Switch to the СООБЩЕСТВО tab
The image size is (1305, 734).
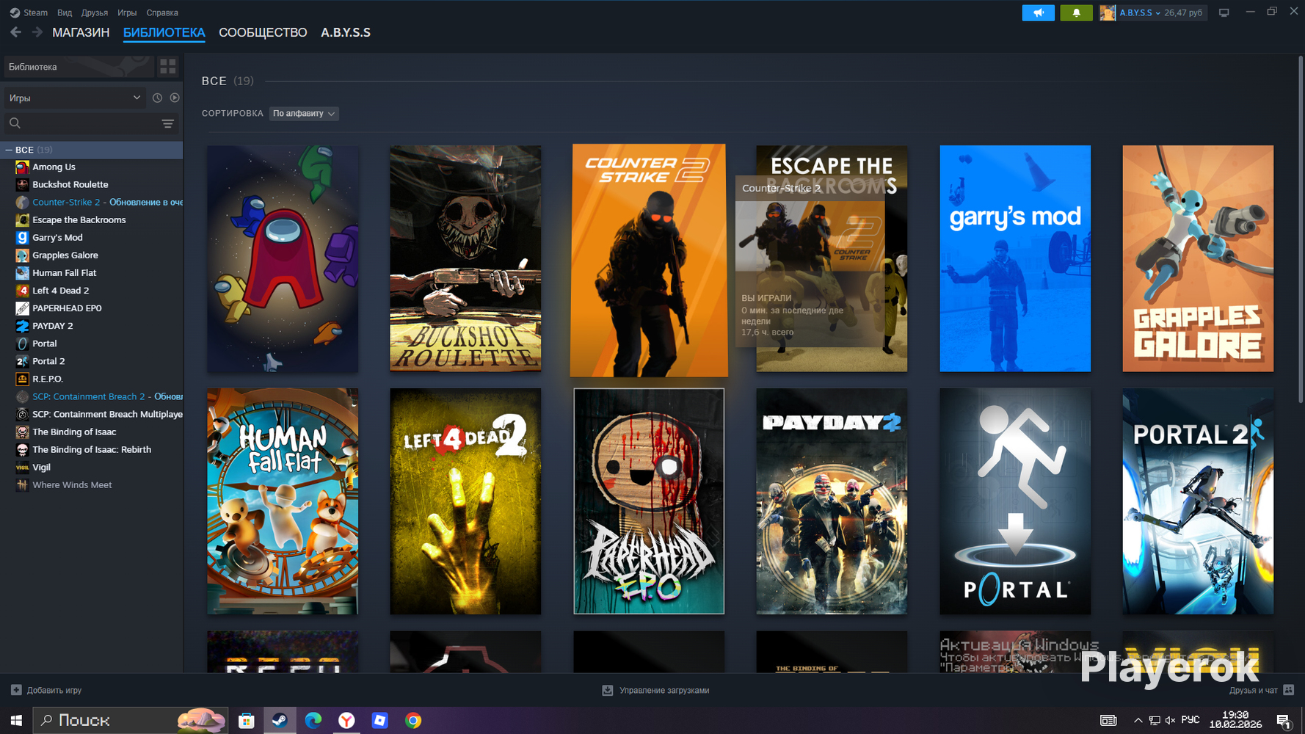(x=263, y=32)
